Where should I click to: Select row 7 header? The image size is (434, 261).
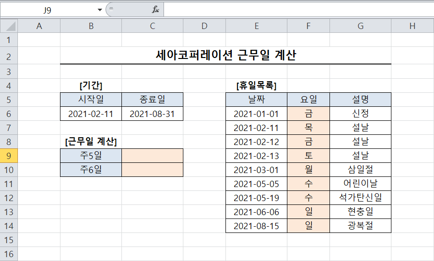9,128
